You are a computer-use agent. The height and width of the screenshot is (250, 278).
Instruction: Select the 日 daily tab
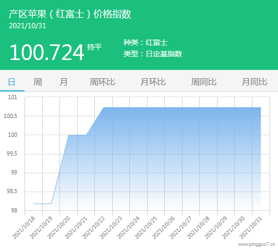(x=11, y=82)
